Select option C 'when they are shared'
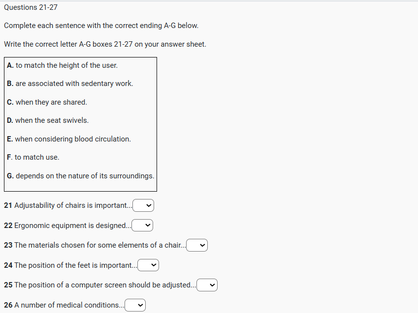This screenshot has height=313, width=418. pyautogui.click(x=47, y=102)
